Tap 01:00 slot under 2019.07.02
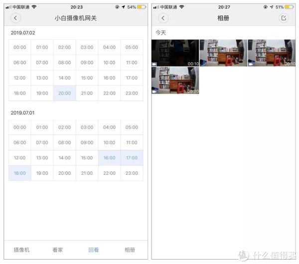The width and height of the screenshot is (299, 264). tap(42, 47)
